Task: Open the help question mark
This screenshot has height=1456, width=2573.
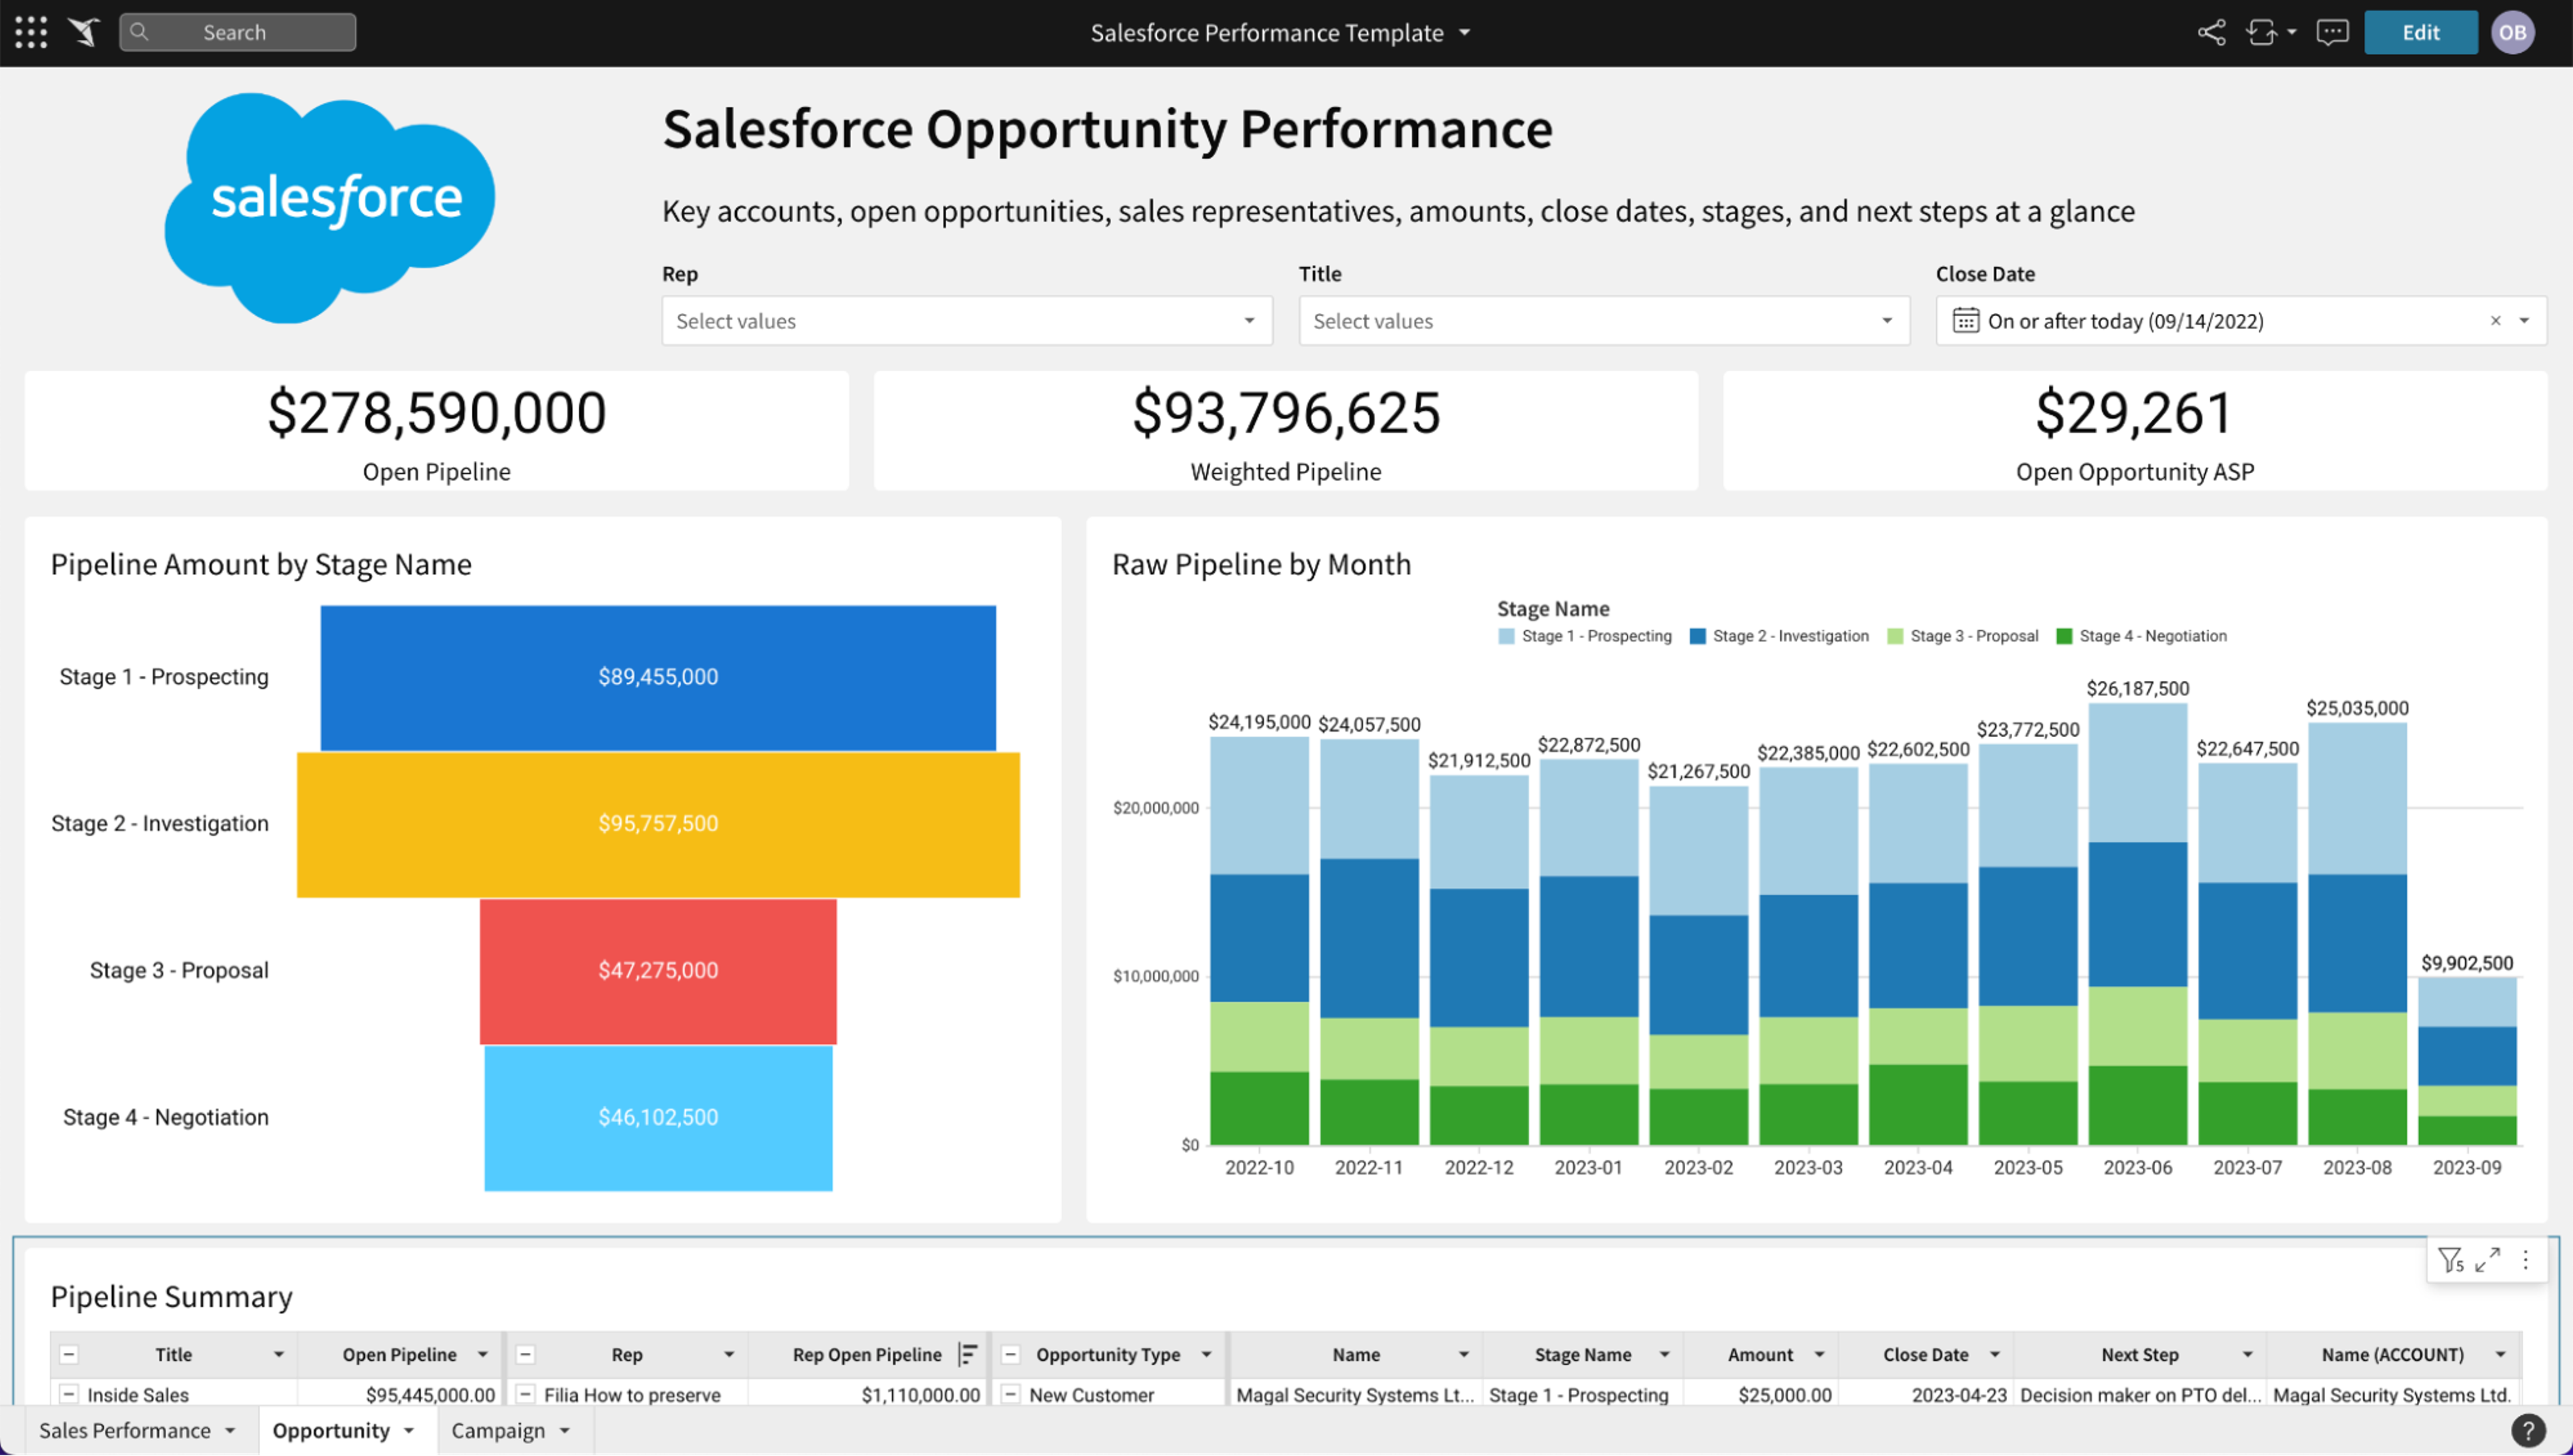Action: tap(2528, 1431)
